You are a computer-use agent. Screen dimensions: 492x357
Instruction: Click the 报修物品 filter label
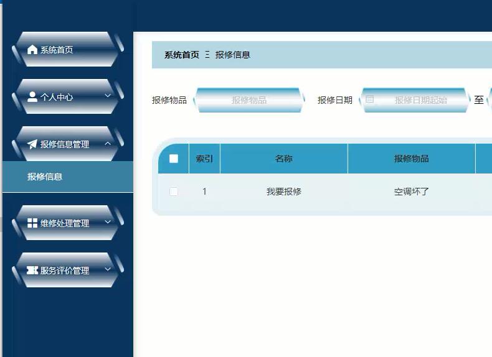(169, 100)
